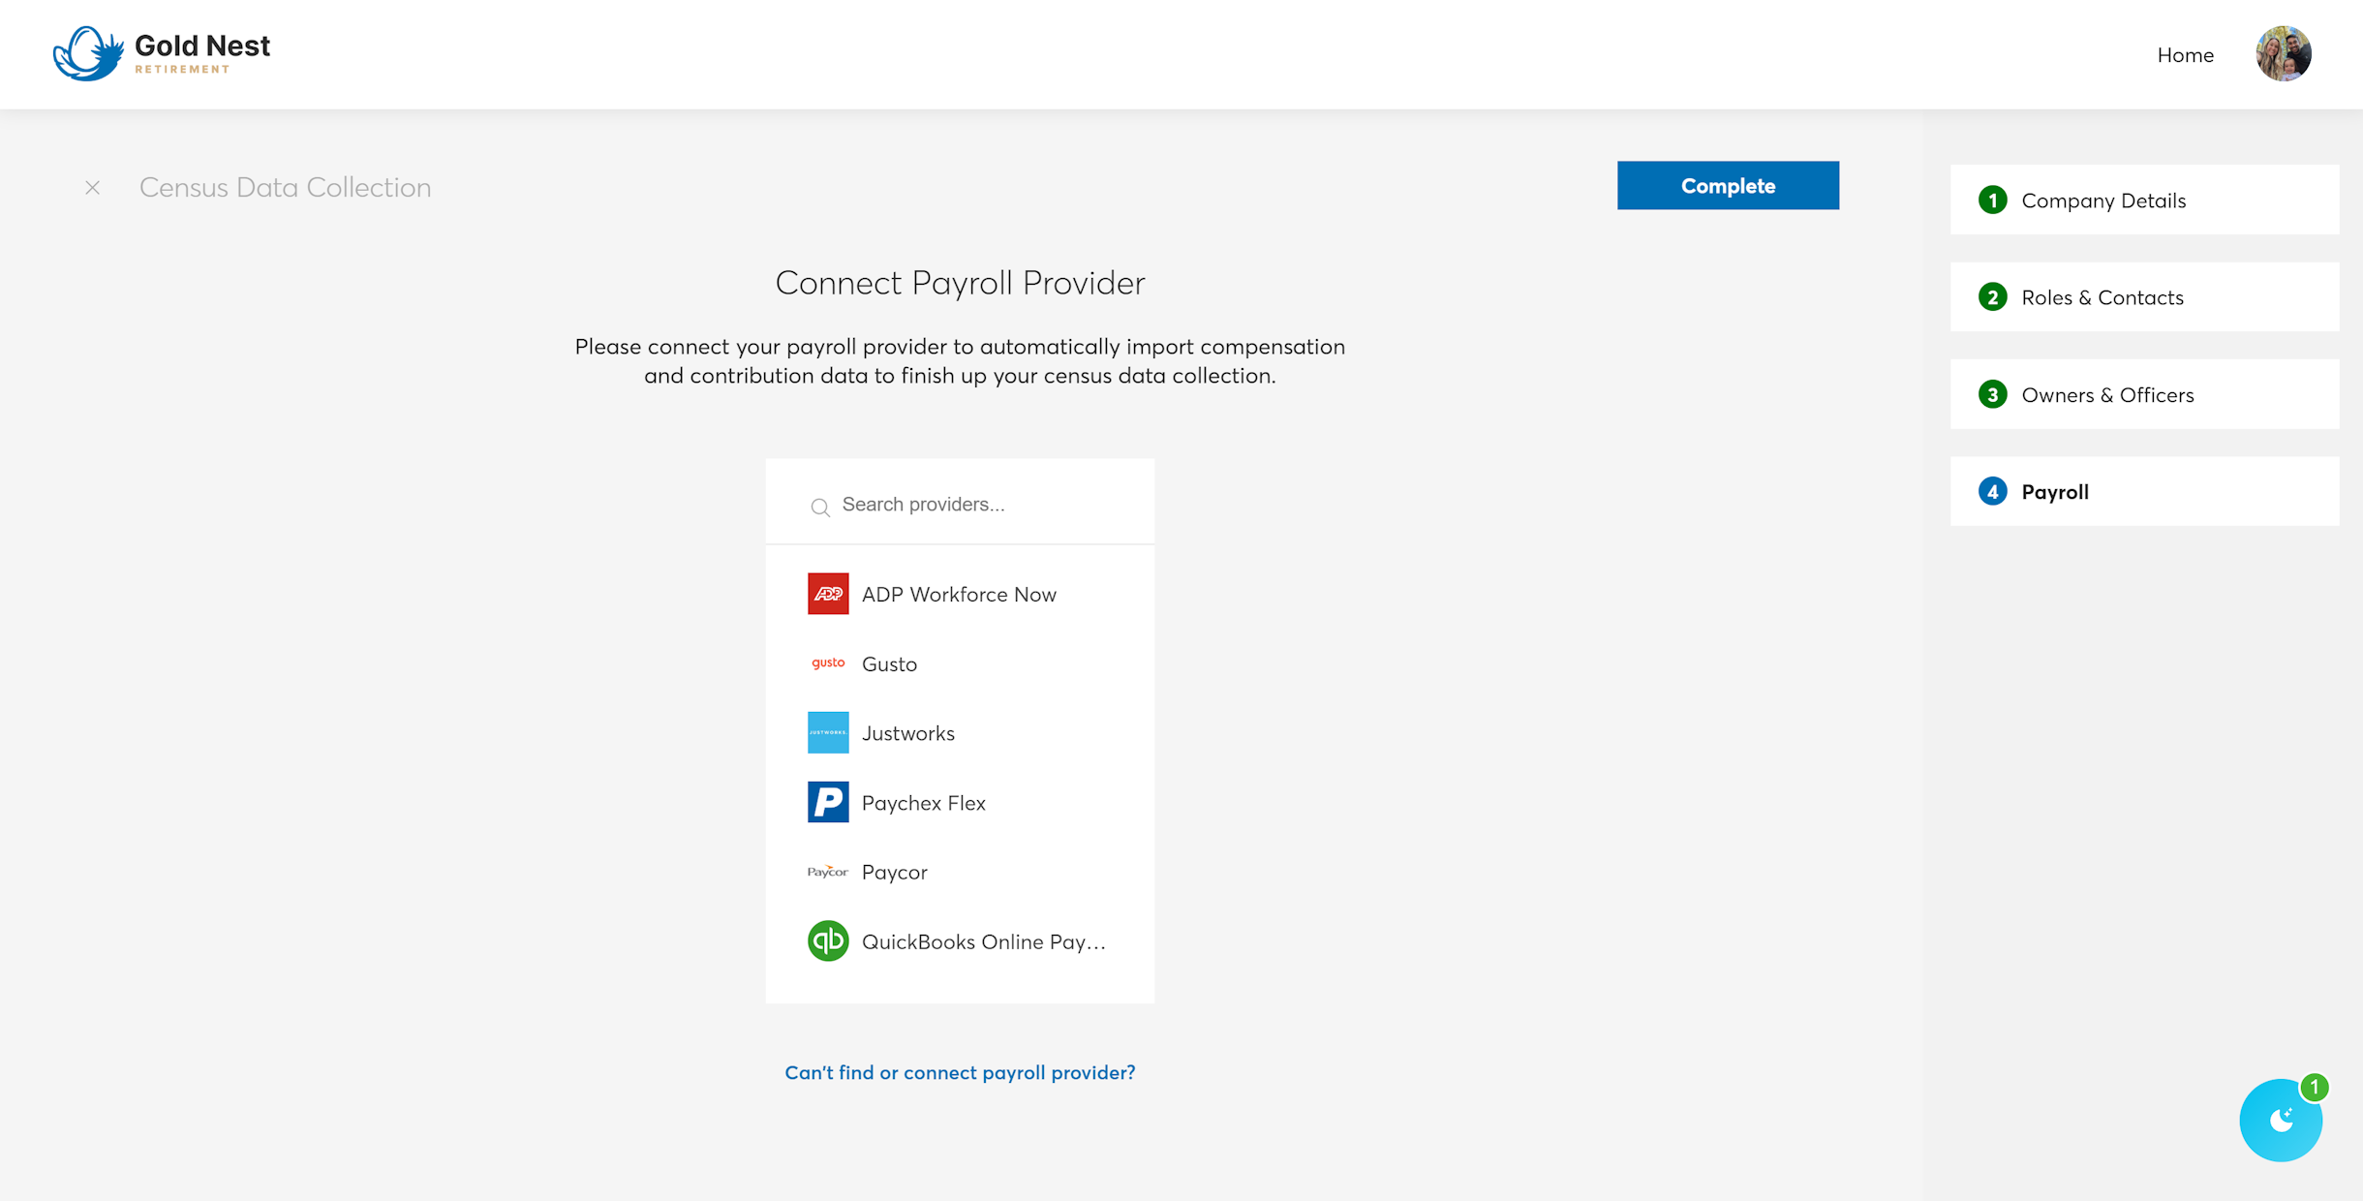This screenshot has width=2363, height=1201.
Task: Open the chat assistant bubble
Action: [2281, 1121]
